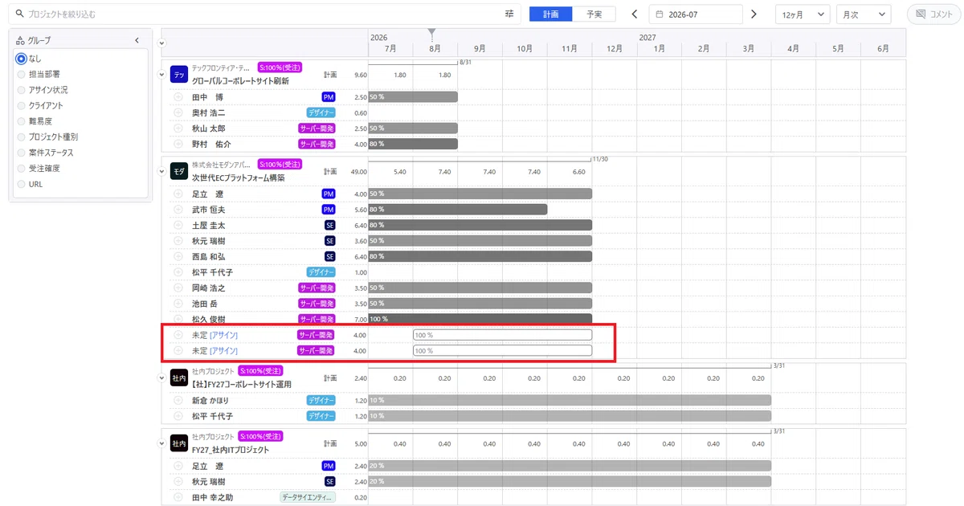The height and width of the screenshot is (506, 964).
Task: Click 田中 博 50% allocation bar
Action: (x=413, y=97)
